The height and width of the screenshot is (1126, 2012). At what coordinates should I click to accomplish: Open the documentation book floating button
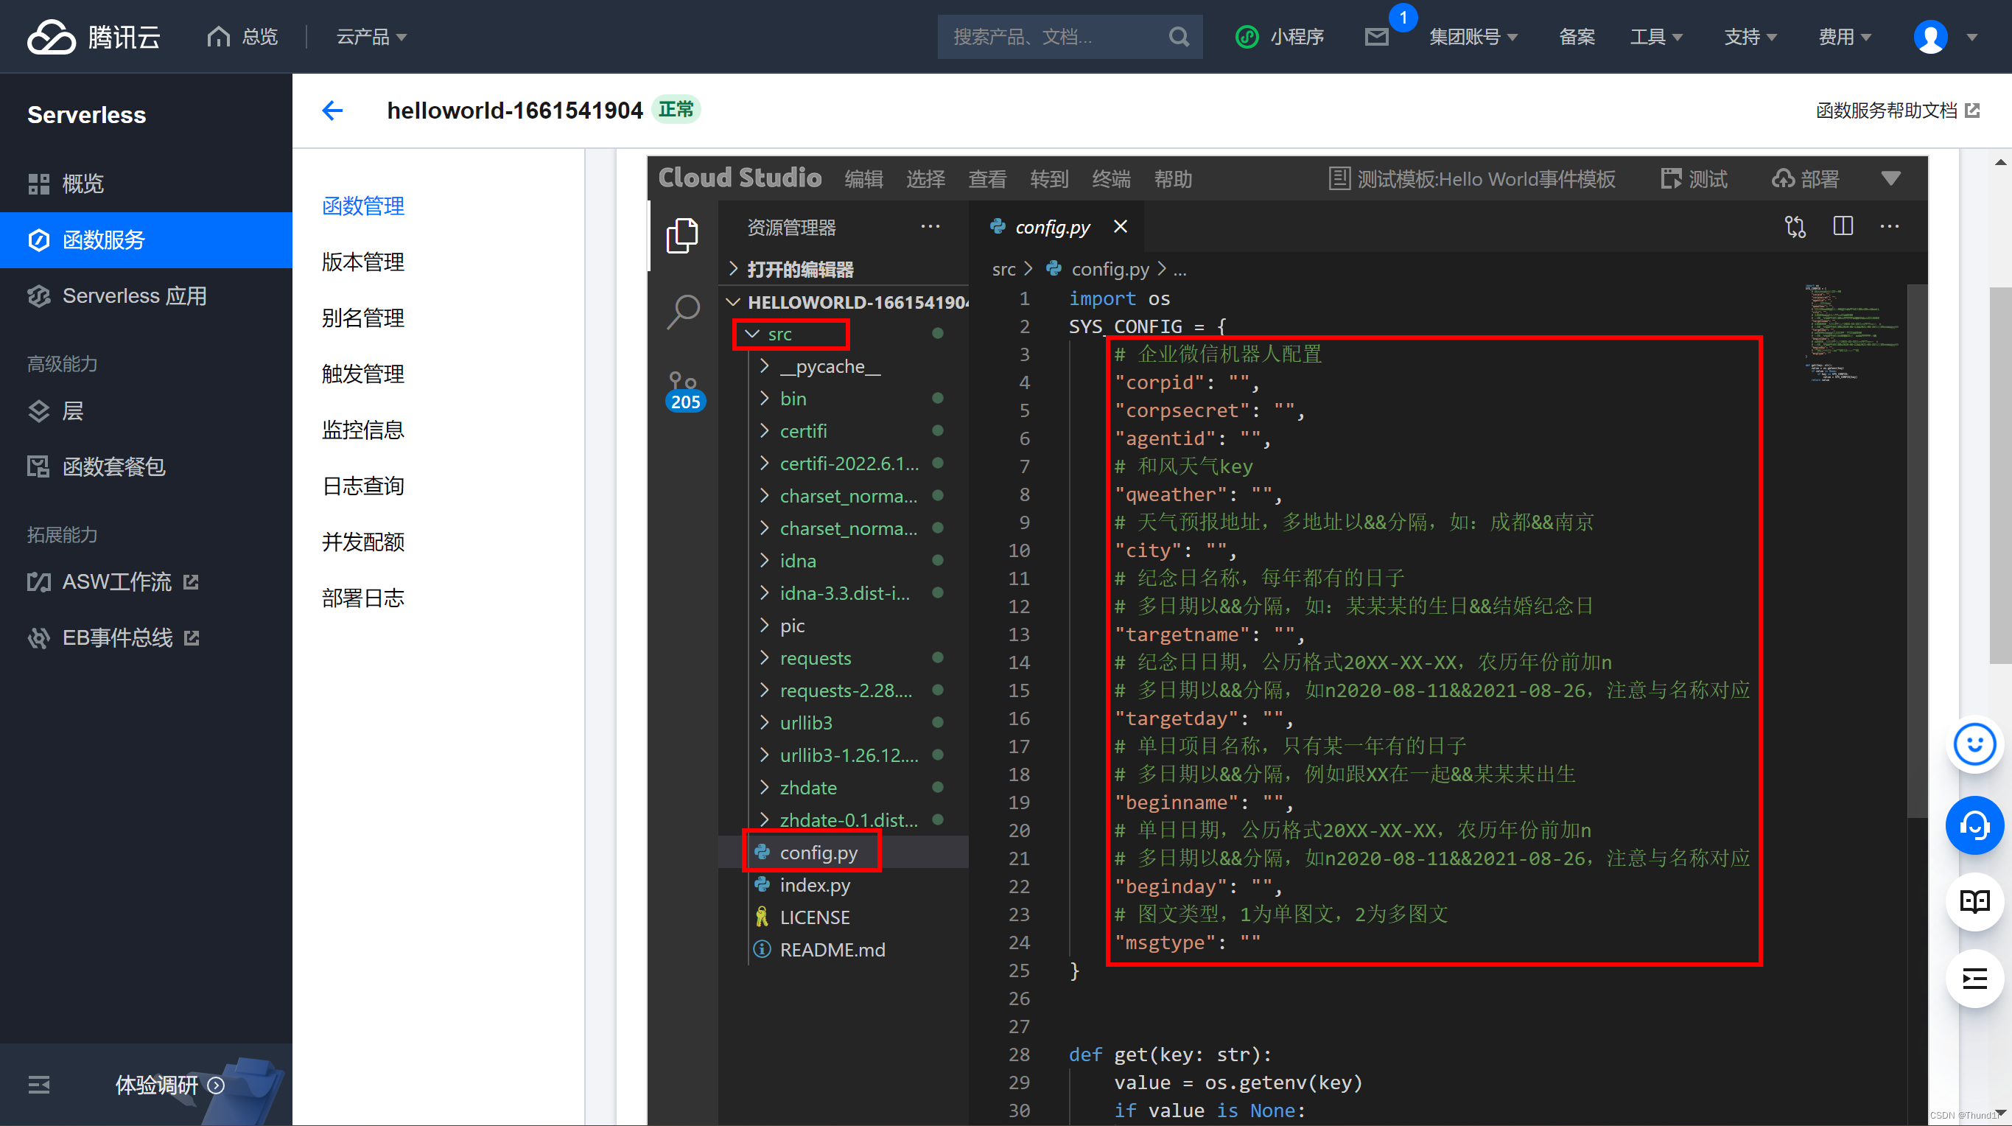[x=1974, y=901]
